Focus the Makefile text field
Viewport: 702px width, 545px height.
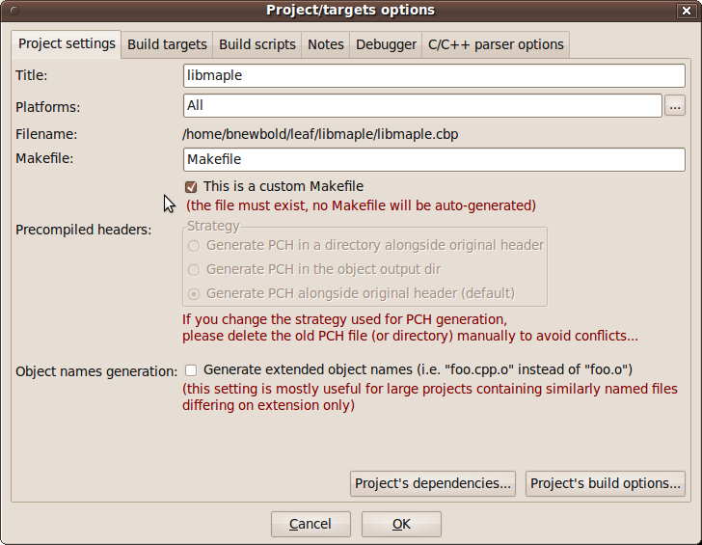click(434, 159)
